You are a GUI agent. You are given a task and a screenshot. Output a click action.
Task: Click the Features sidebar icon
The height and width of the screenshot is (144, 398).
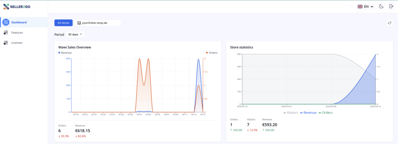(6, 33)
